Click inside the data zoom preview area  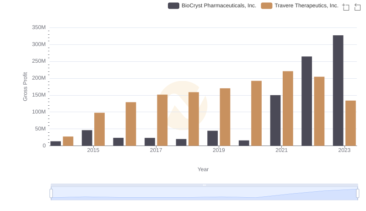click(x=204, y=194)
